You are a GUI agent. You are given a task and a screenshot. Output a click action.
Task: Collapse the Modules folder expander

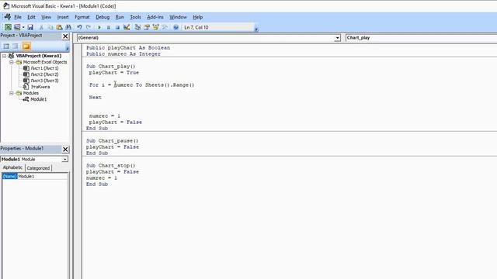[12, 93]
